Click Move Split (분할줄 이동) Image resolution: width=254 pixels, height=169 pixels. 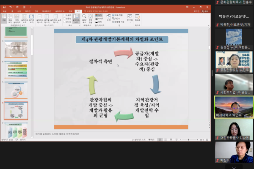(x=118, y=22)
